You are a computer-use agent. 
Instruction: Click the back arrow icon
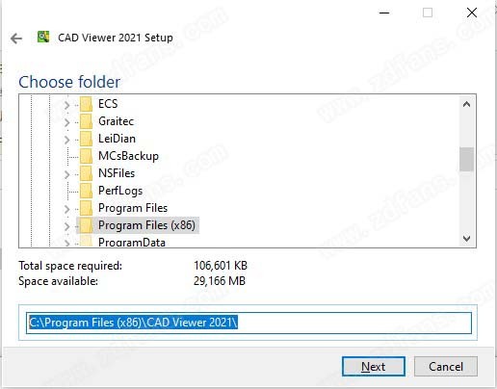(x=16, y=39)
